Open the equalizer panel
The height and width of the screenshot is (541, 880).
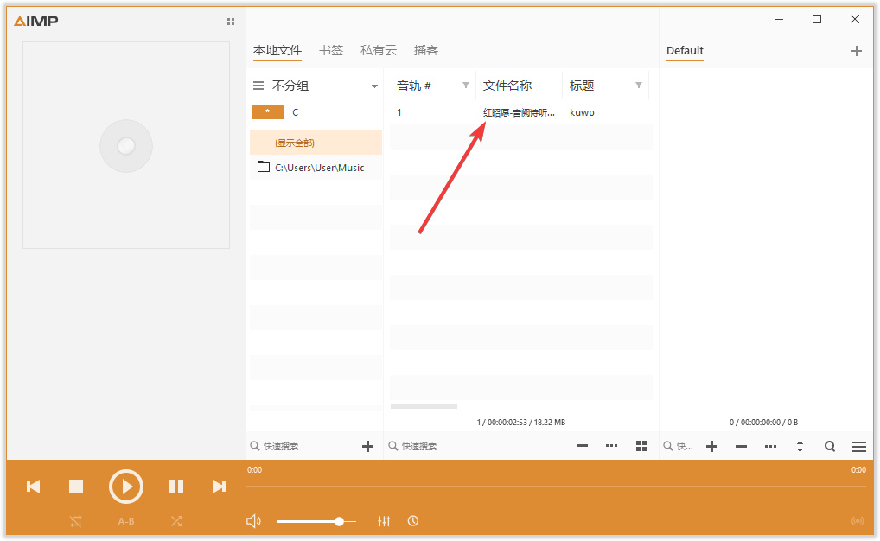click(384, 521)
